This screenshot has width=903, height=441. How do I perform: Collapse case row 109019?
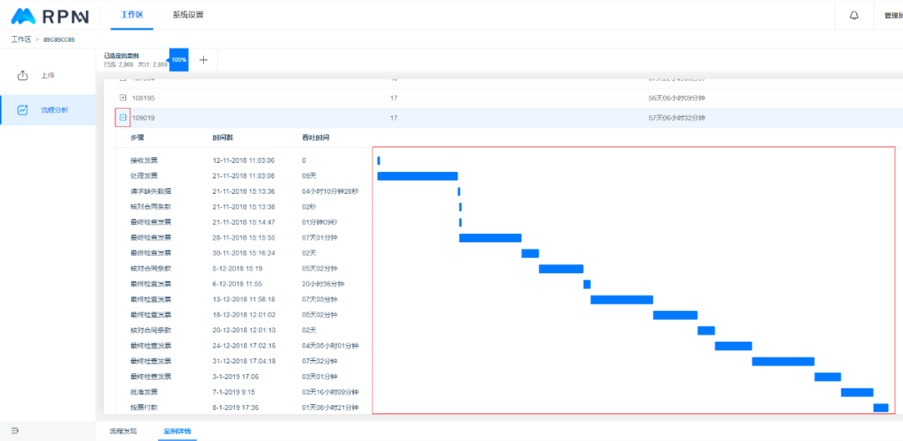(123, 118)
